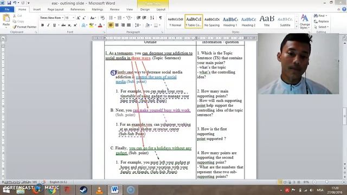Apply Subscript formatting
Screen dimensions: 347x195
click(69, 25)
